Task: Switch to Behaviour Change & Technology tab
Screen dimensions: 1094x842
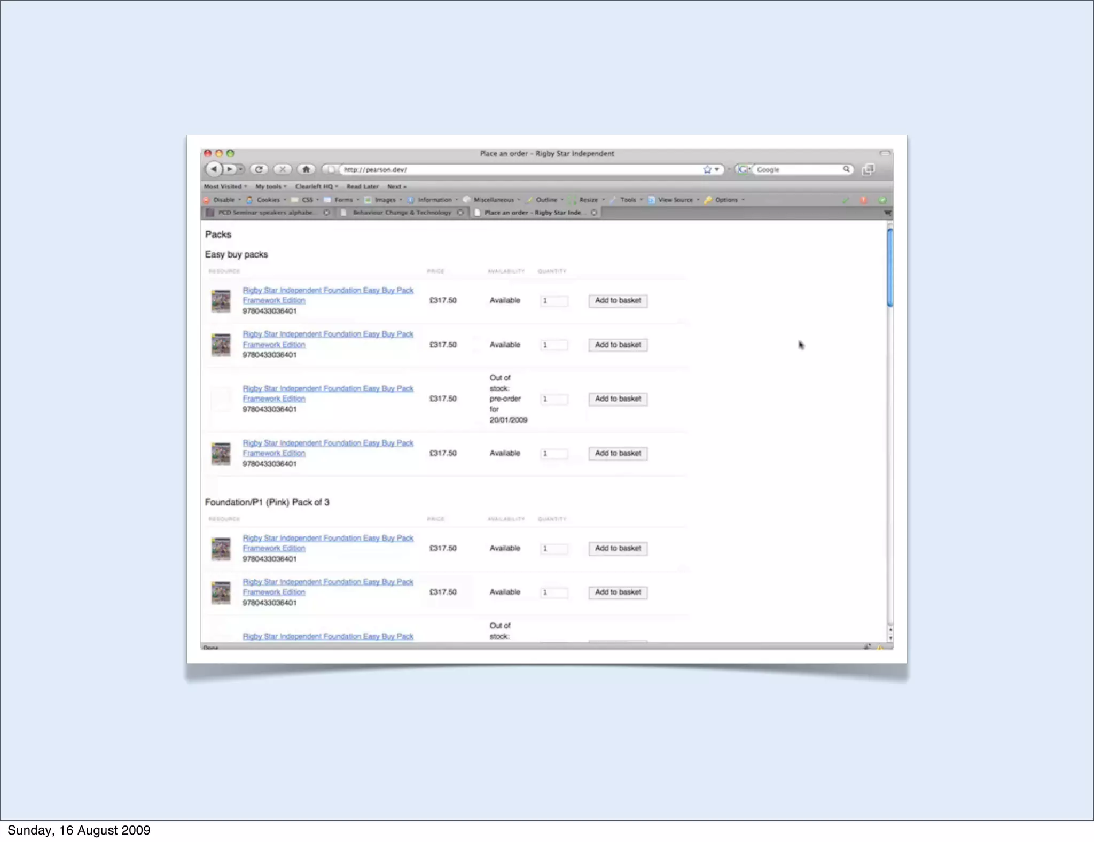Action: tap(401, 213)
